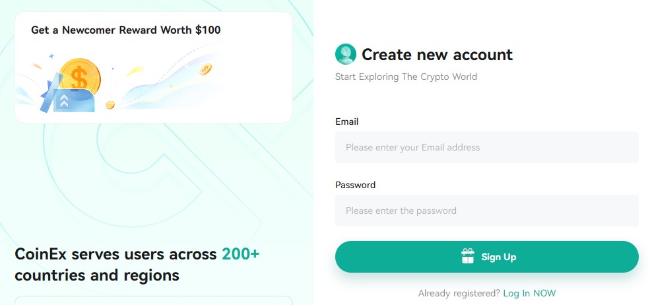Click the green 200+ highlighted text
The image size is (648, 305).
240,254
